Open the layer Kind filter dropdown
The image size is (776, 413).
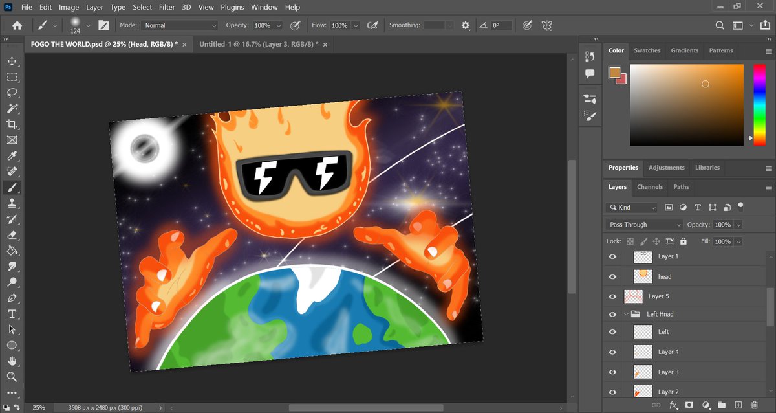pos(631,207)
